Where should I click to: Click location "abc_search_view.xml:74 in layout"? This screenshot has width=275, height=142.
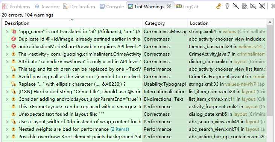(224, 129)
